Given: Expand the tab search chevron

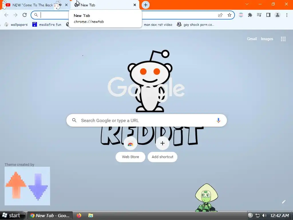Looking at the screenshot, I should pos(247,4).
